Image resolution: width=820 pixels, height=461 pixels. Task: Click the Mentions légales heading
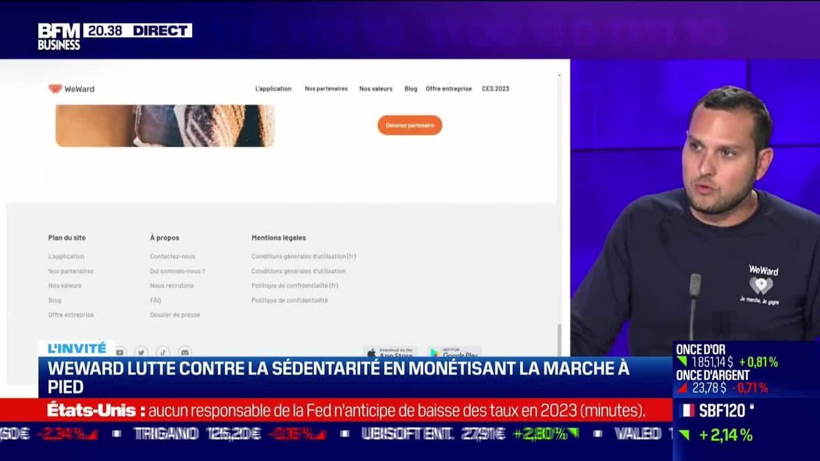[279, 238]
